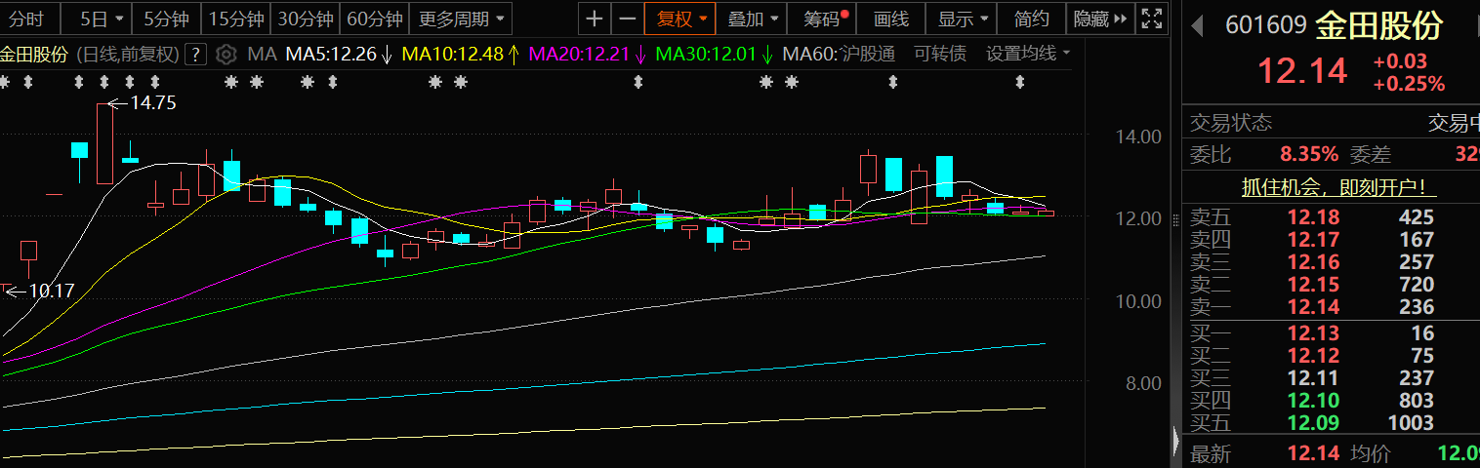Image resolution: width=1480 pixels, height=468 pixels.
Task: Click the question mark help icon
Action: click(x=195, y=54)
